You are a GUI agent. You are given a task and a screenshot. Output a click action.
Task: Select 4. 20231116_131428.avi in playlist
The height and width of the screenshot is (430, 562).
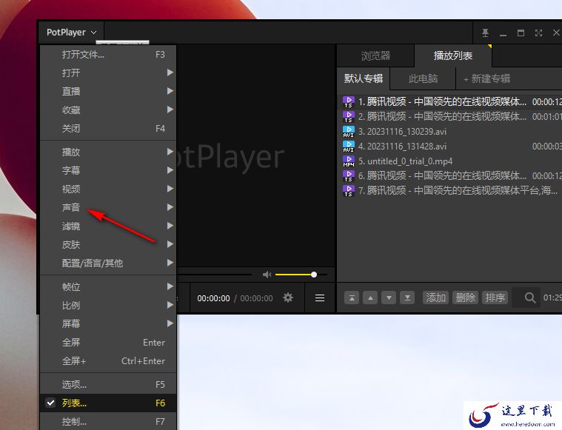[x=449, y=147]
